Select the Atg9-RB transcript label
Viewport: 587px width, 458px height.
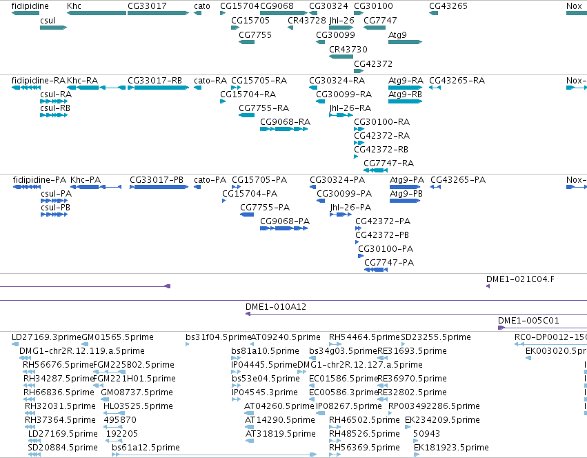(x=405, y=94)
